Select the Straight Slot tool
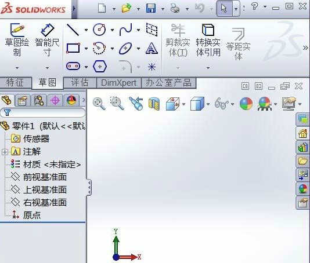The width and height of the screenshot is (310, 263). coord(73,66)
